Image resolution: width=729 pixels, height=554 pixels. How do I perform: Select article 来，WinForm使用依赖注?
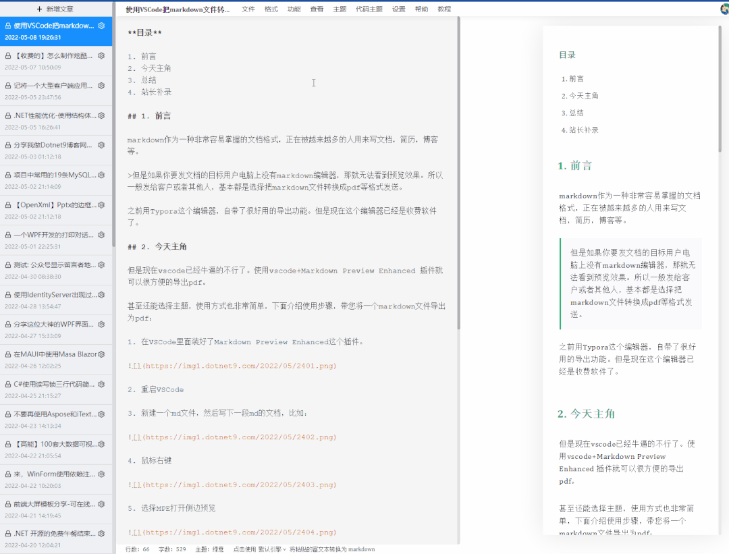point(56,480)
